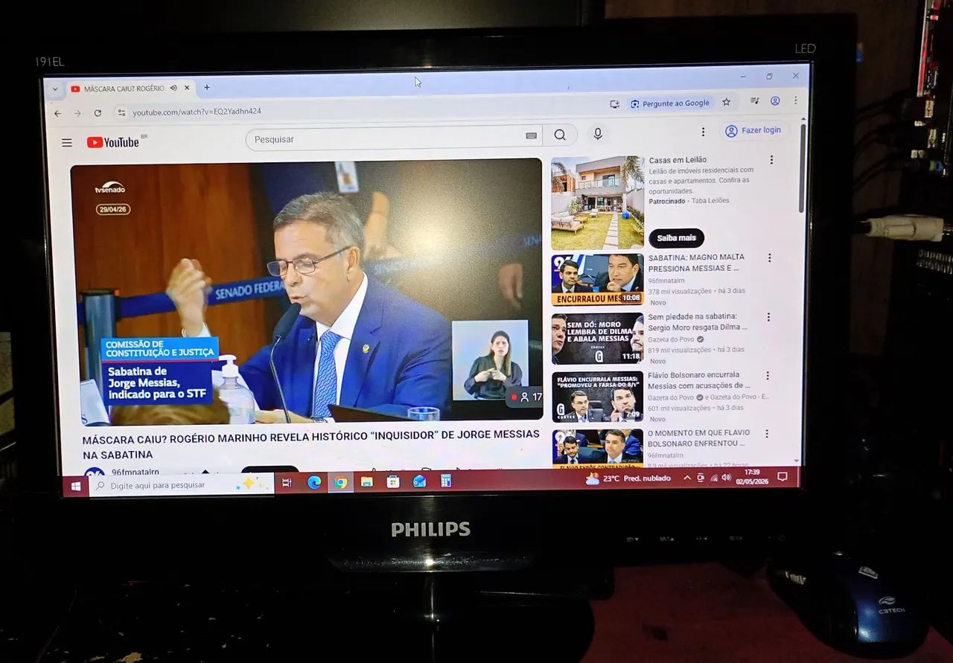Go to the YouTube home logo
953x663 pixels.
click(113, 141)
